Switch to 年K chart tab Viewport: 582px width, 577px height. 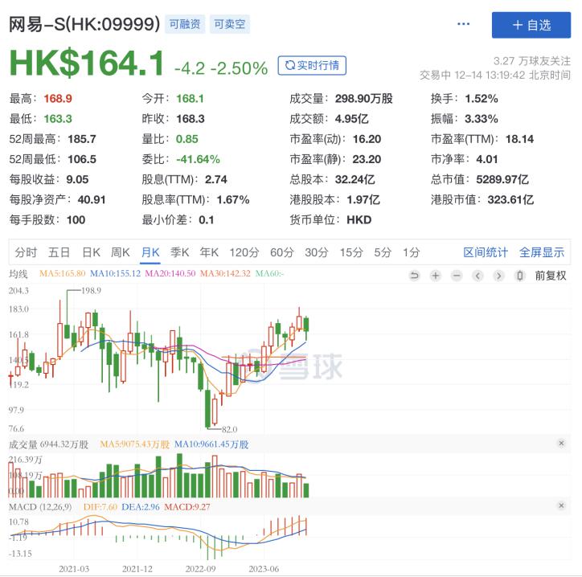pyautogui.click(x=209, y=252)
